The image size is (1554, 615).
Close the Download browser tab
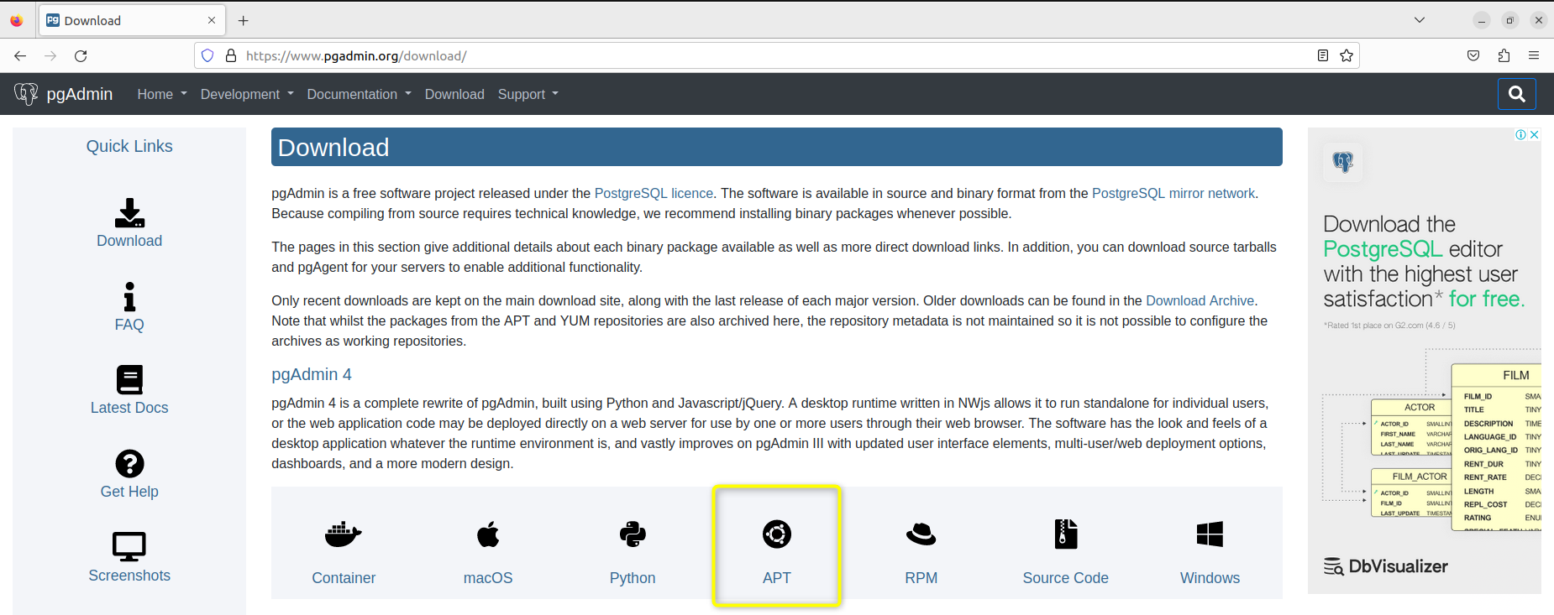(212, 20)
